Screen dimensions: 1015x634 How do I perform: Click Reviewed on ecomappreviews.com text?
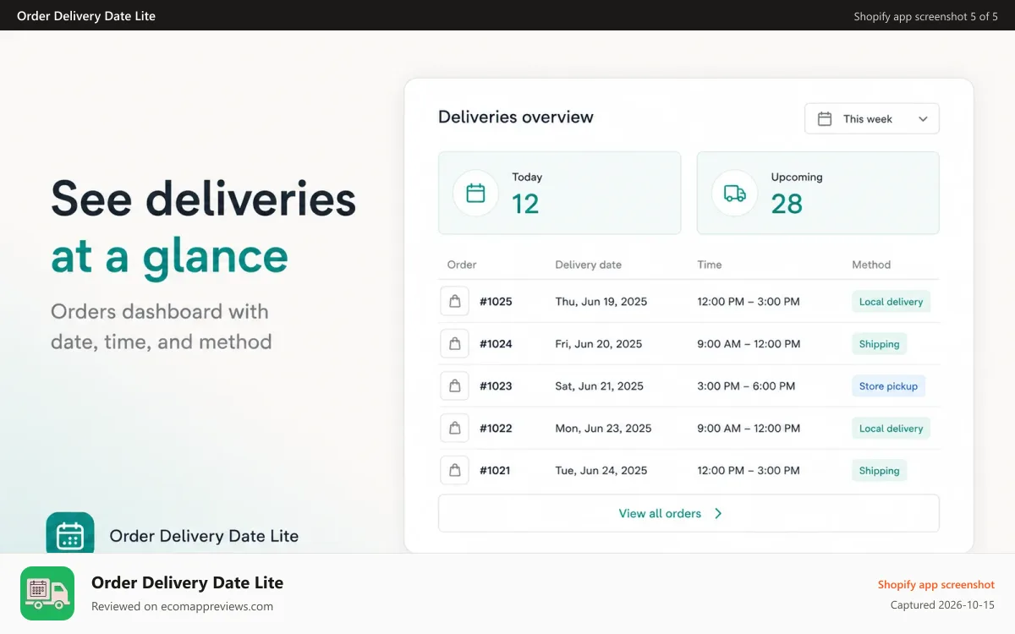tap(182, 606)
